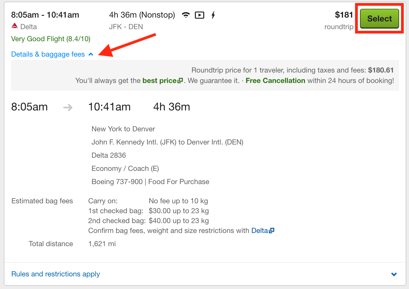Click the power outlet lightning icon
This screenshot has width=409, height=289.
[x=213, y=15]
